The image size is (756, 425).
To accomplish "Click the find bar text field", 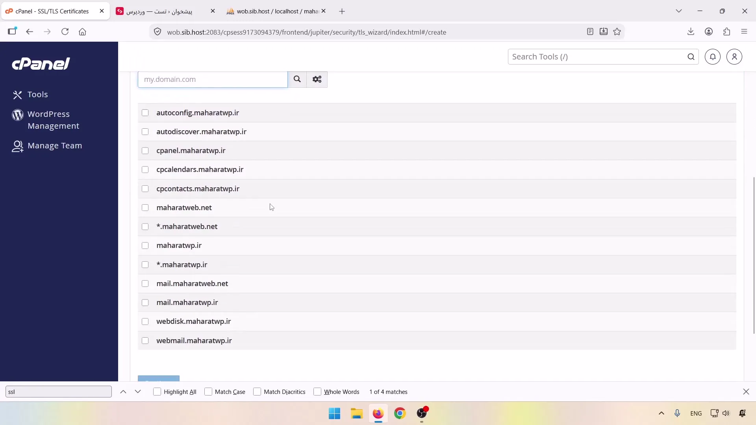I will coord(59,392).
